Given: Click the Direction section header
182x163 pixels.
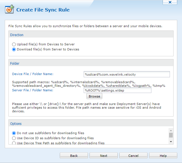Looking at the screenshot, I should click(x=91, y=34).
